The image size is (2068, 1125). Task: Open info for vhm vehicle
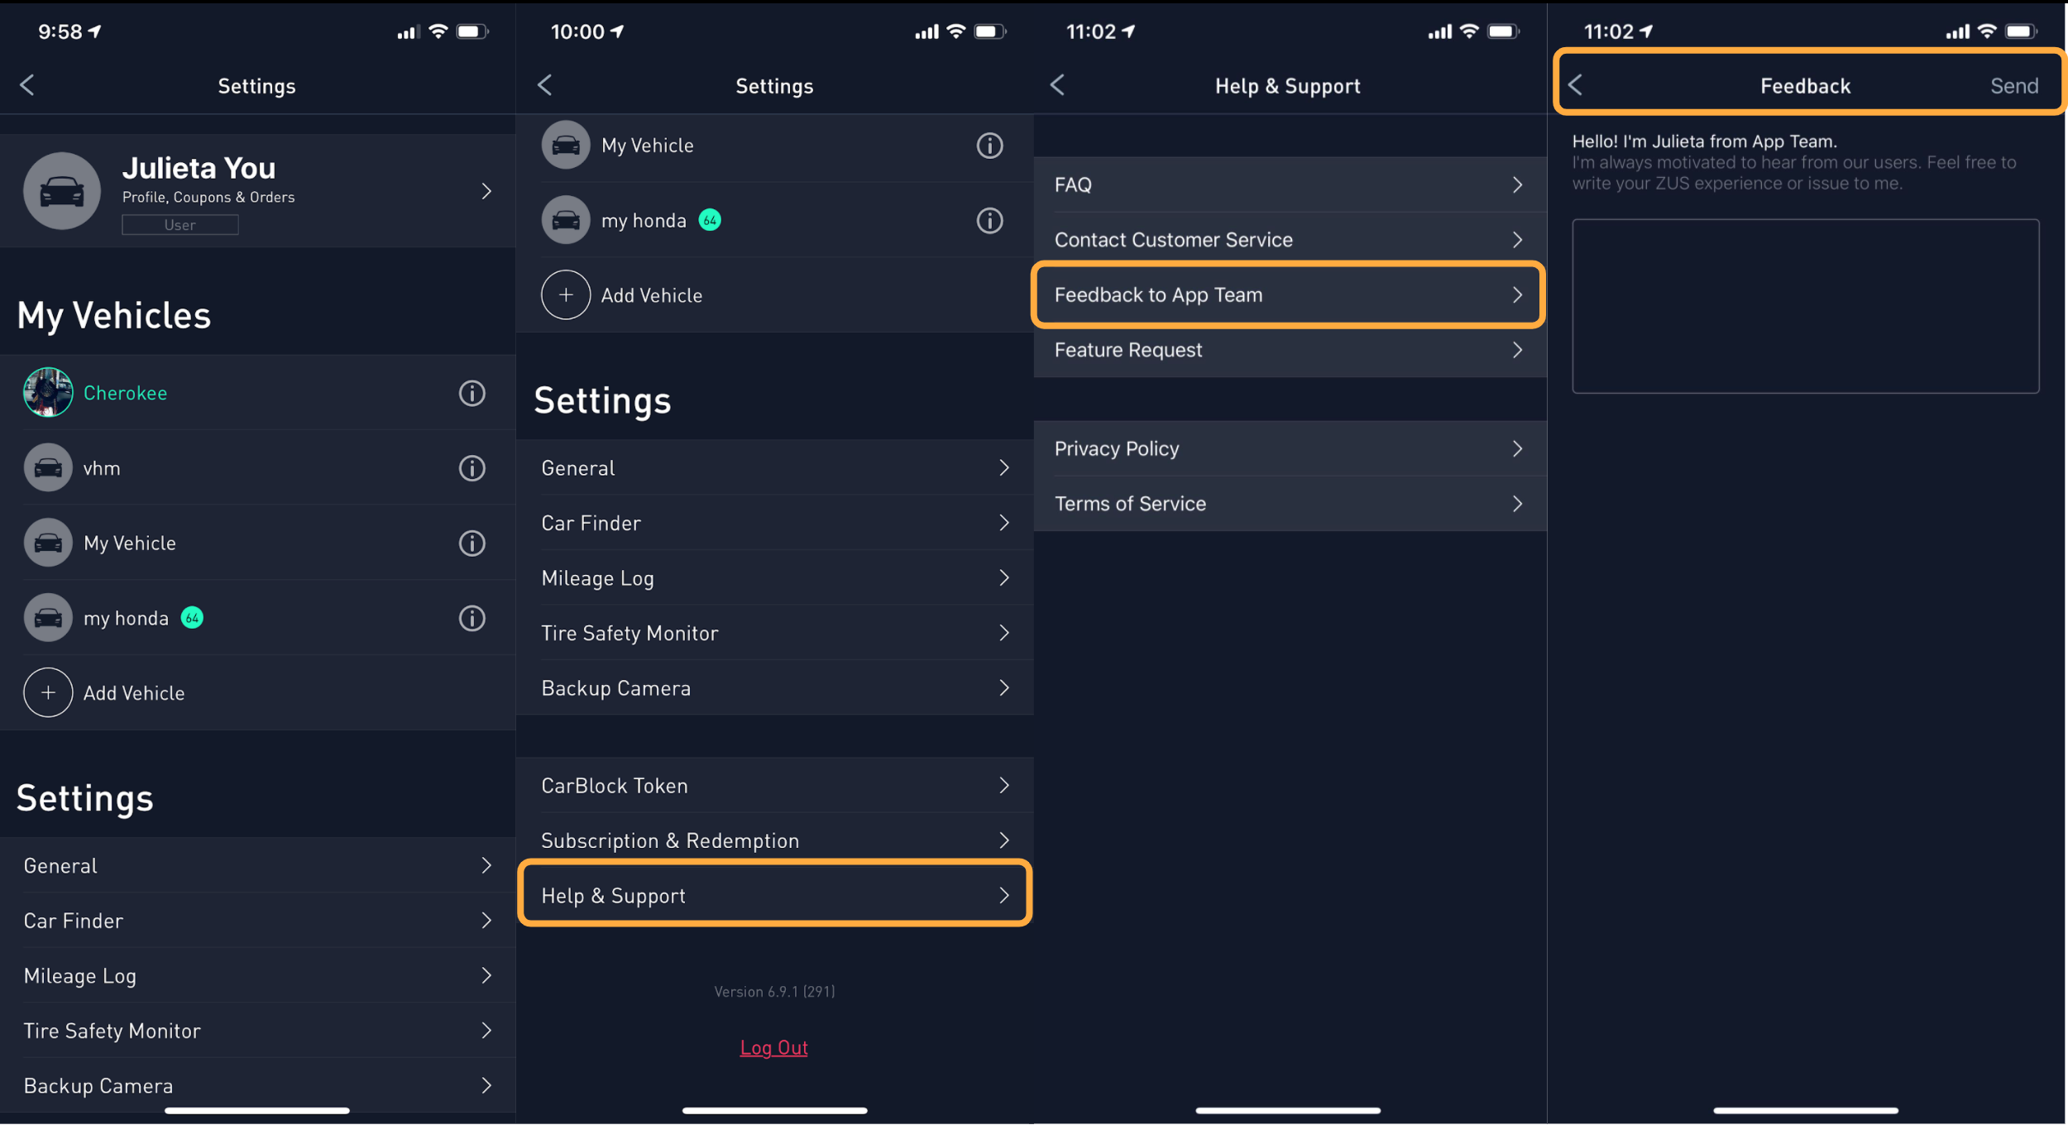(472, 468)
